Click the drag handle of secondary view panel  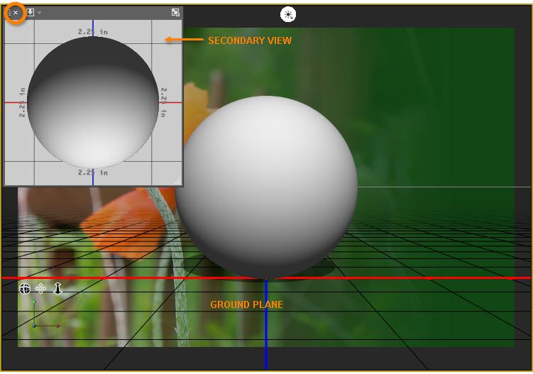9,13
